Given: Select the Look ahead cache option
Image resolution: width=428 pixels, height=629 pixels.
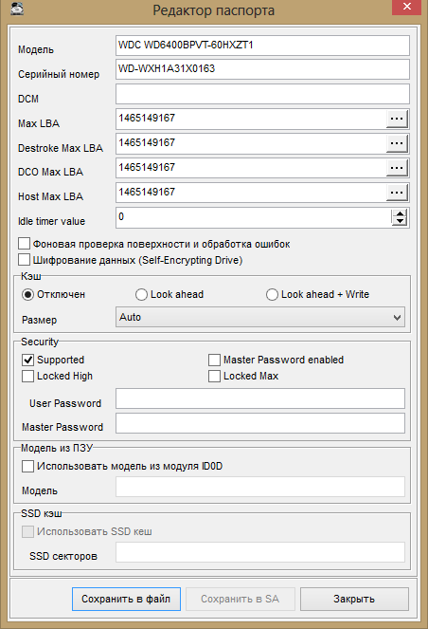Looking at the screenshot, I should click(141, 294).
